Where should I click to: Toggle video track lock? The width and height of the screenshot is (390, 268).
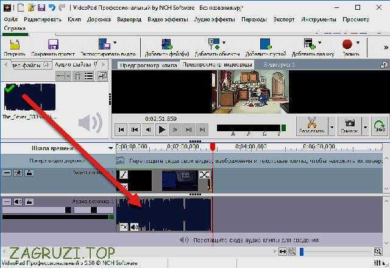point(29,173)
